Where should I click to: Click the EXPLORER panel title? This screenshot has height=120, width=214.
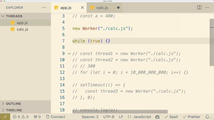pos(14,8)
